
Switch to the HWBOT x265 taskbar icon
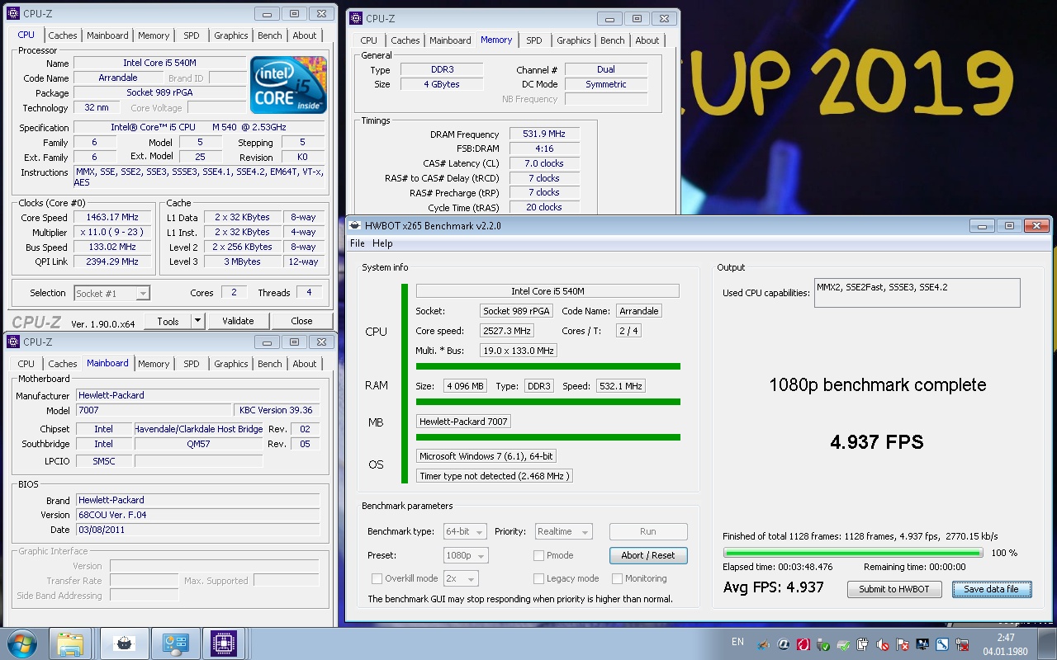(x=123, y=643)
